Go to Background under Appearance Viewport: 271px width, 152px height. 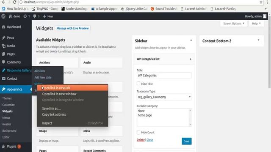point(9,130)
